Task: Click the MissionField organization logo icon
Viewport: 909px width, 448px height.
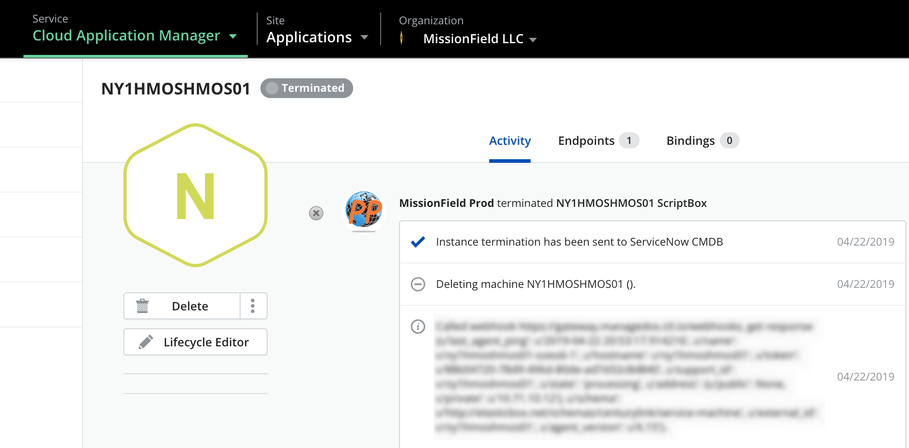Action: click(401, 38)
